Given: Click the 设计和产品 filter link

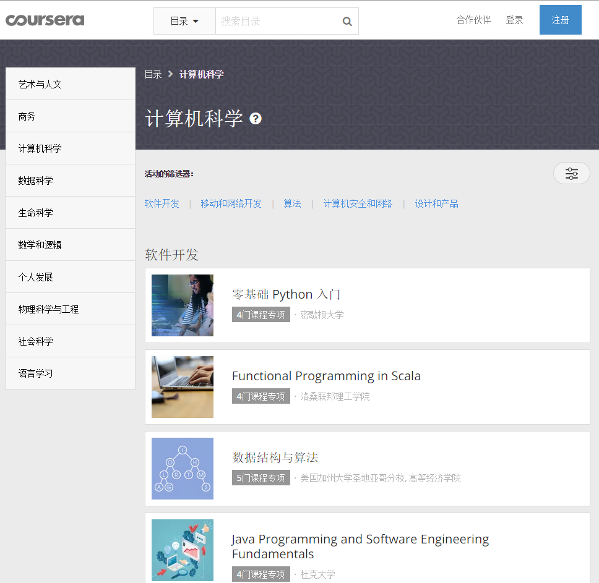Looking at the screenshot, I should point(437,203).
